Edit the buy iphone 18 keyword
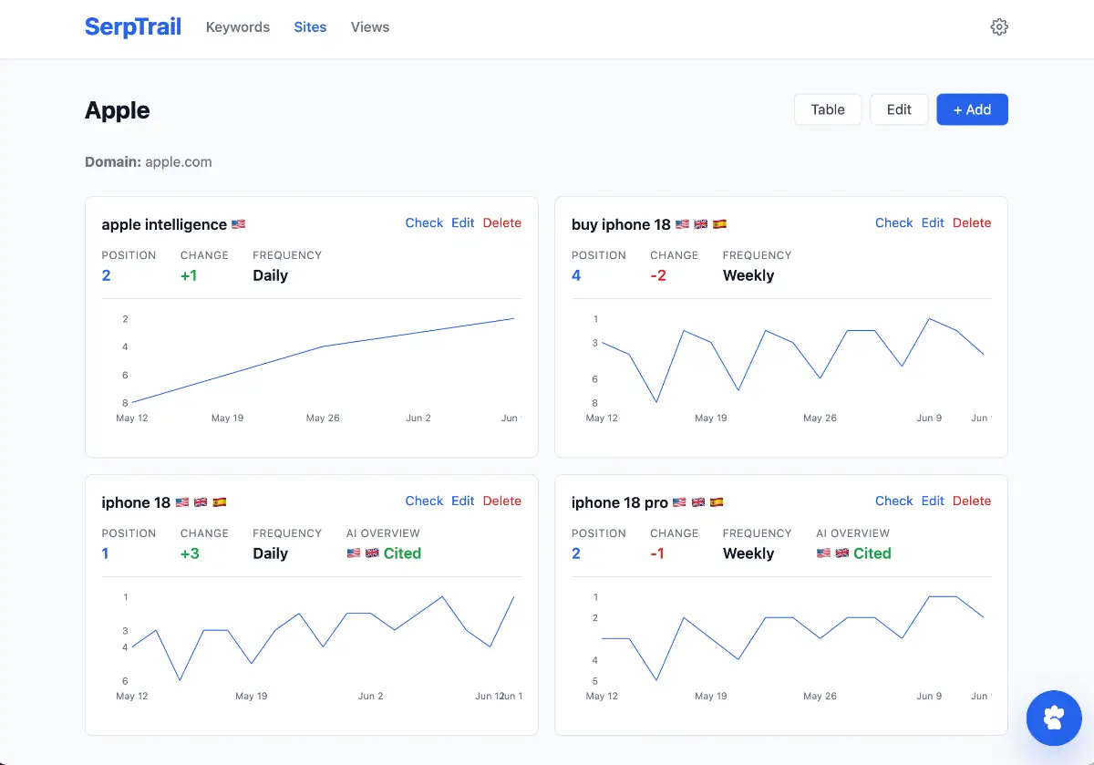This screenshot has height=765, width=1094. [933, 222]
